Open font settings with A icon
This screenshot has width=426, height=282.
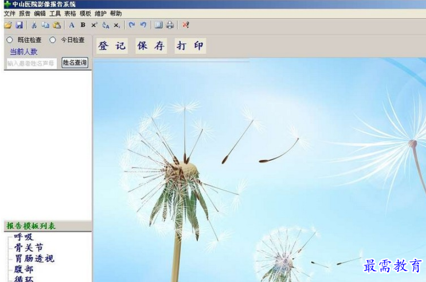tap(72, 25)
